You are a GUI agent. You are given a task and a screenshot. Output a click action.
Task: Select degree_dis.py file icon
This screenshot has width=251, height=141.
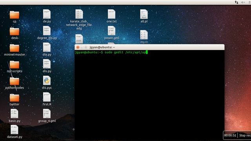(x=47, y=31)
